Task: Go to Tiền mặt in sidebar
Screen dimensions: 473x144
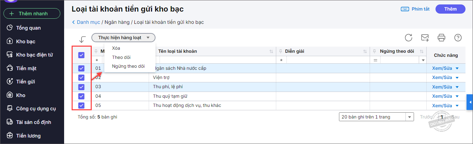Action: click(x=26, y=68)
